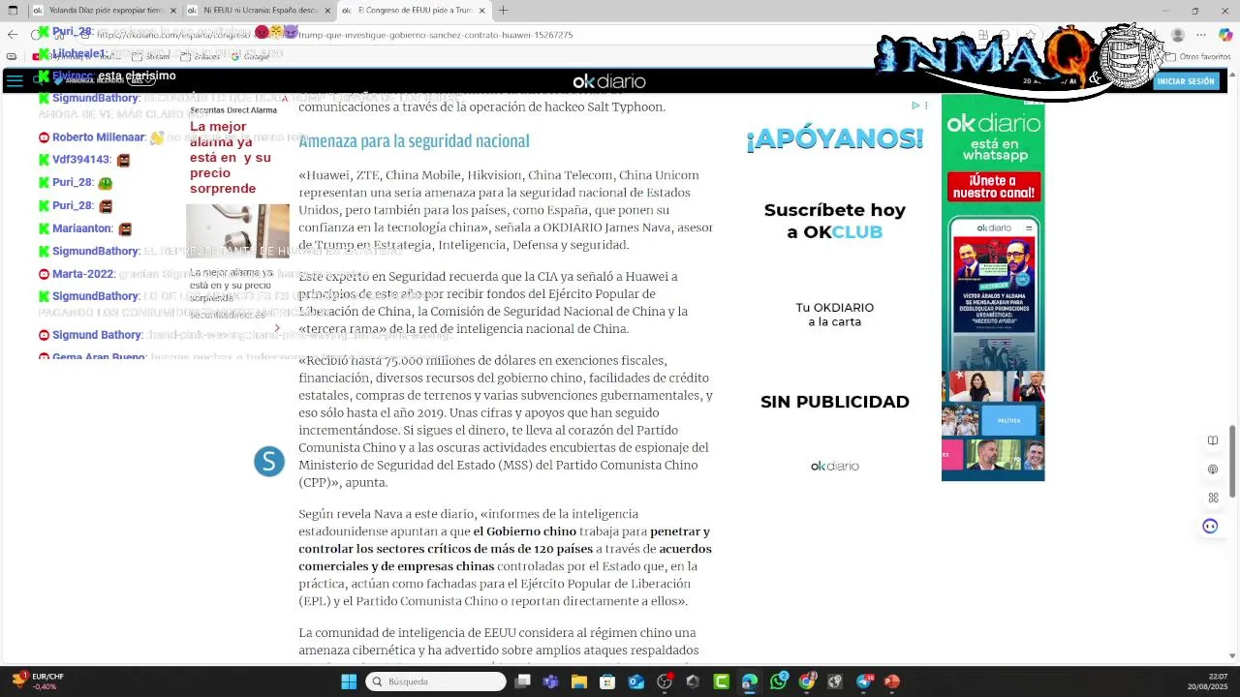Click chat username 'Roberto Millenaar'
The image size is (1240, 697).
(x=98, y=137)
